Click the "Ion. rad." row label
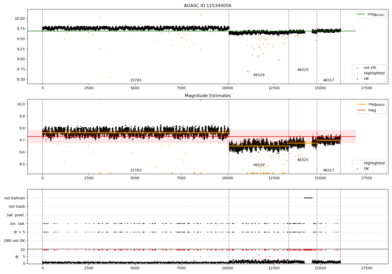Screen dimensions: 392x274 point(18,224)
